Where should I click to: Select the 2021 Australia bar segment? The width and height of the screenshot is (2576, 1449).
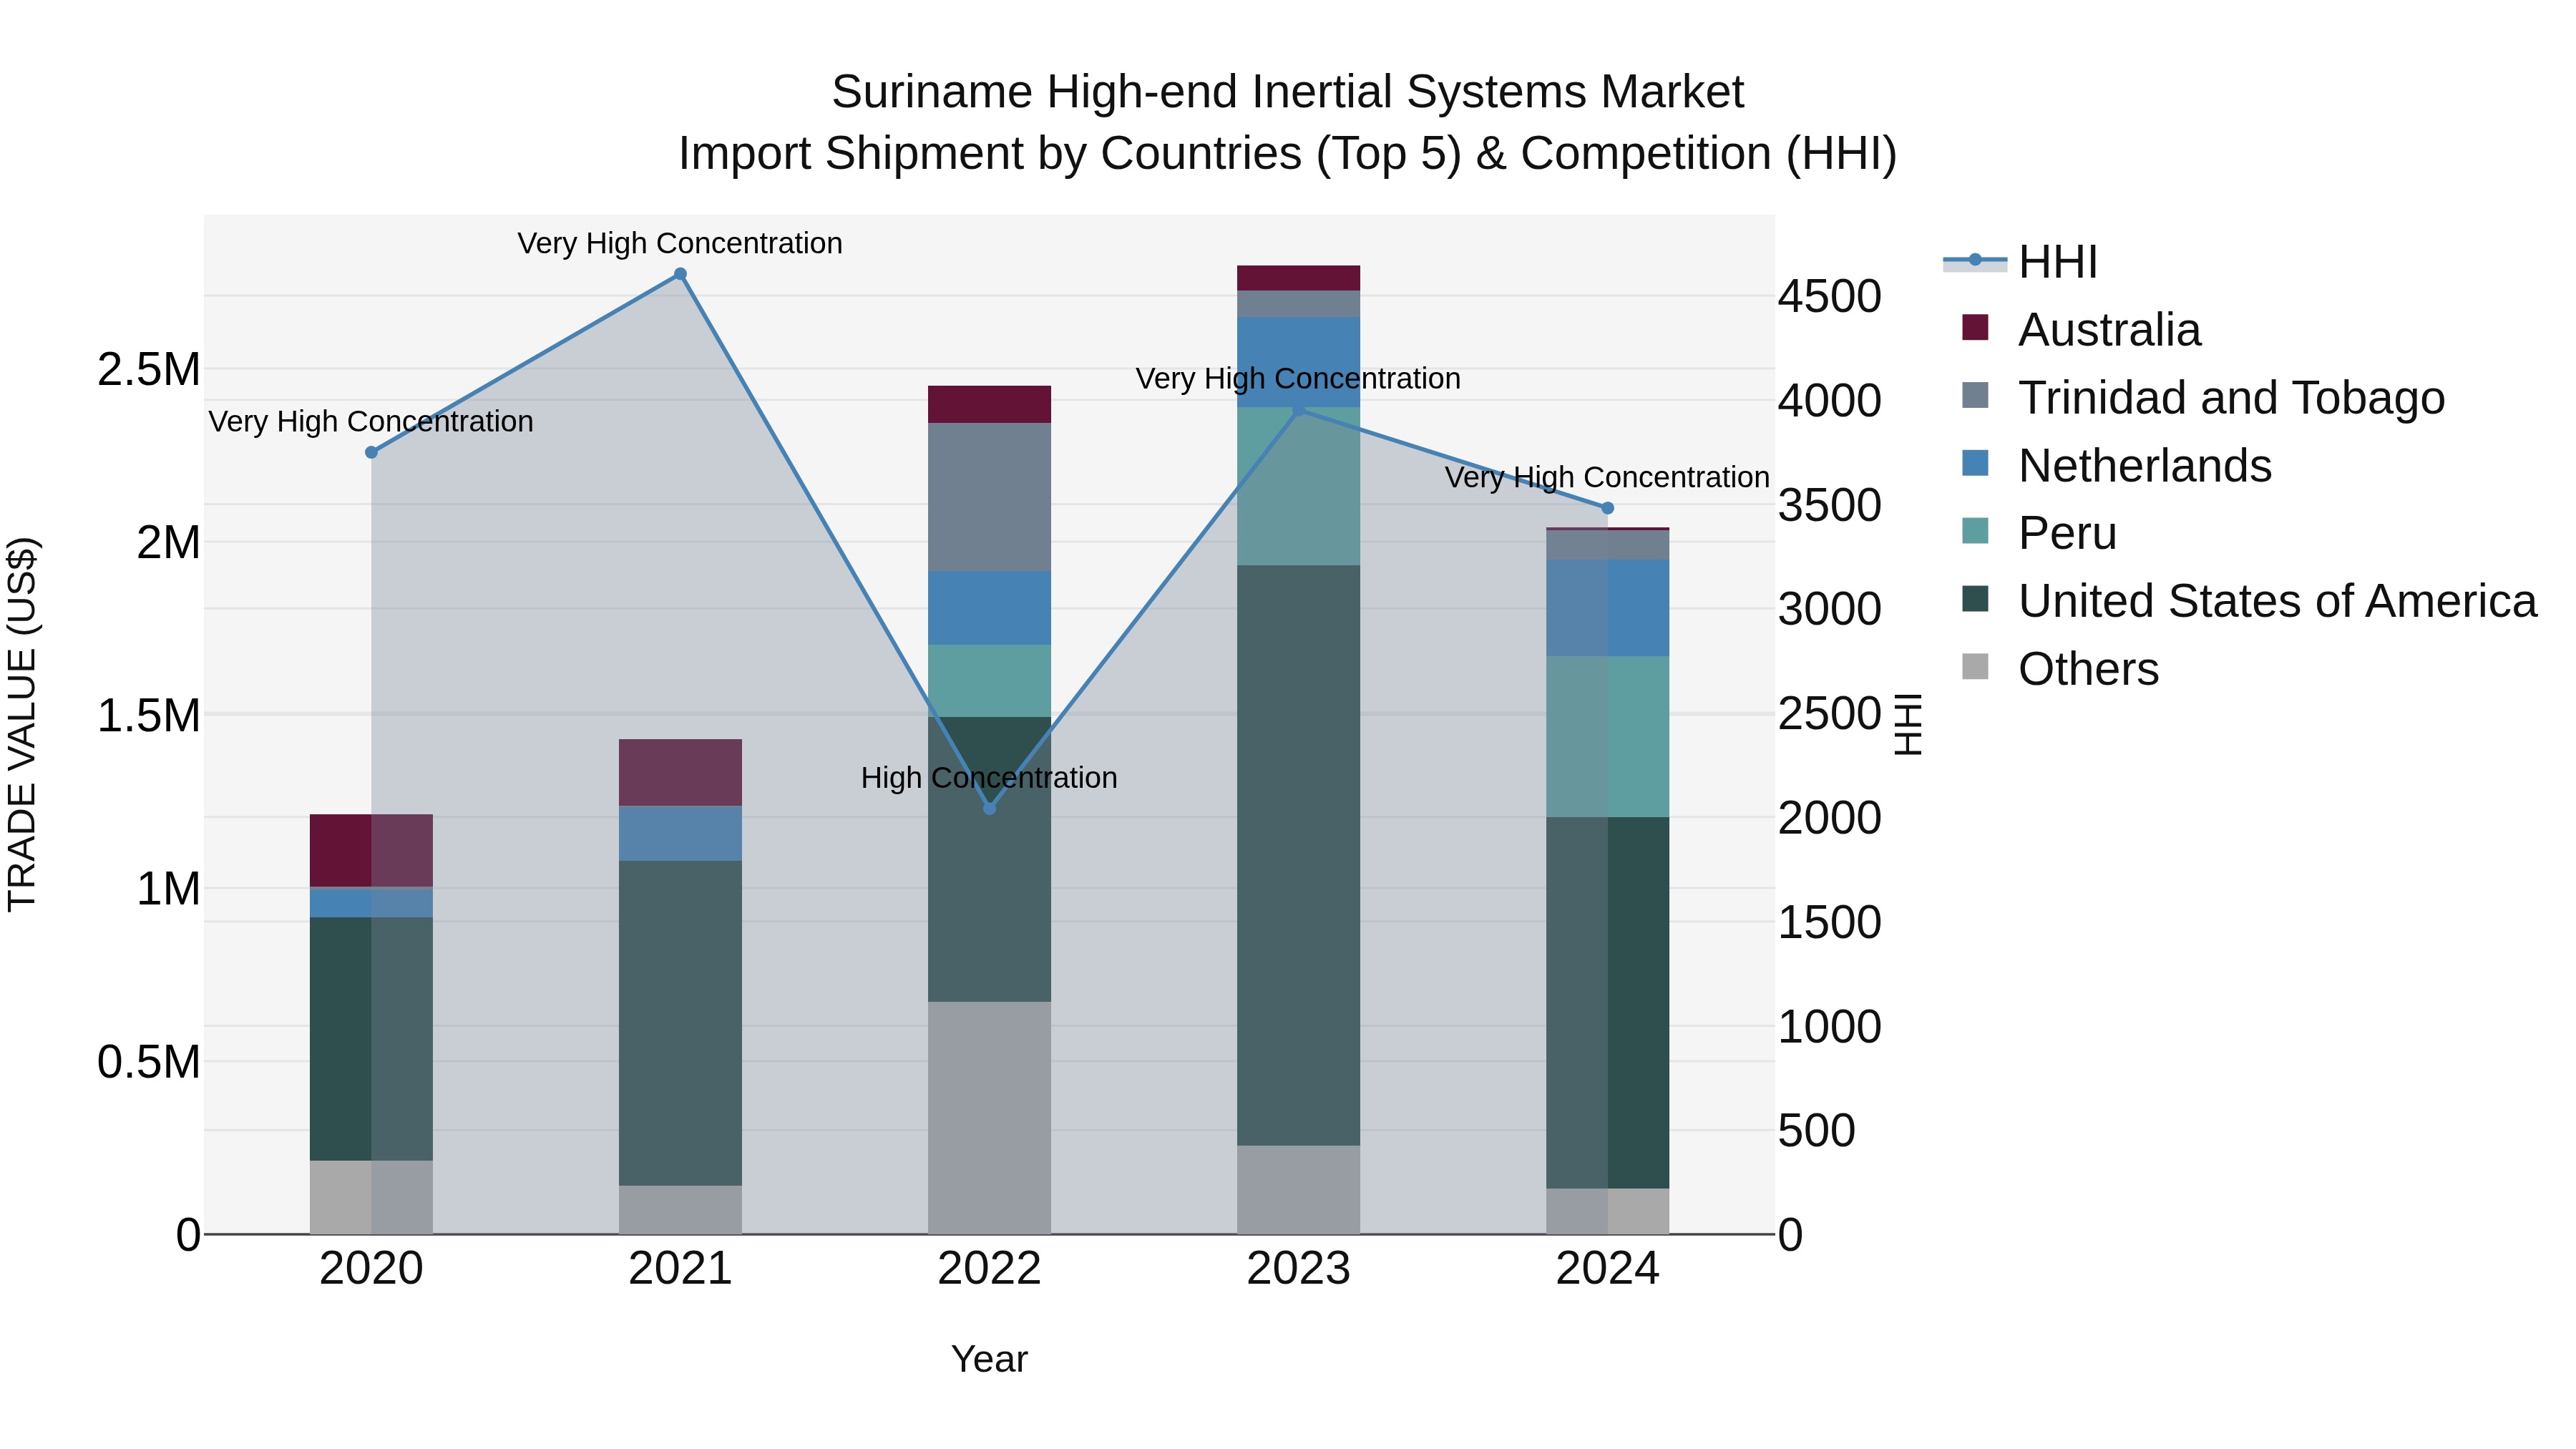(x=680, y=772)
